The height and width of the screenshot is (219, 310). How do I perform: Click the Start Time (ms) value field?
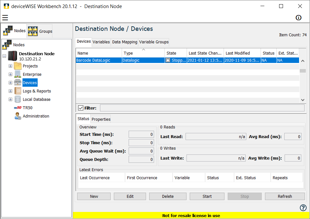click(x=141, y=134)
